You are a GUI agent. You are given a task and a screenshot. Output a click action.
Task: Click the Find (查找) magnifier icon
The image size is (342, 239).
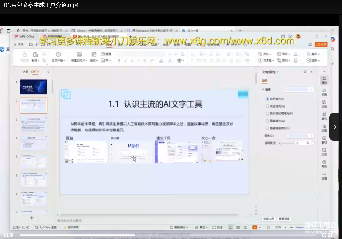pos(308,54)
